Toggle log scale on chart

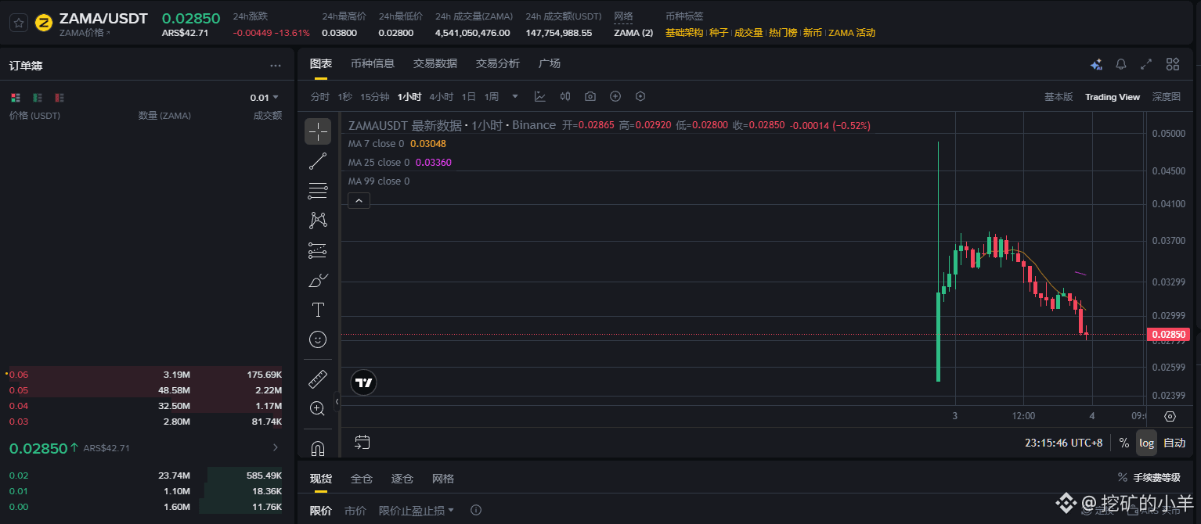[1146, 443]
